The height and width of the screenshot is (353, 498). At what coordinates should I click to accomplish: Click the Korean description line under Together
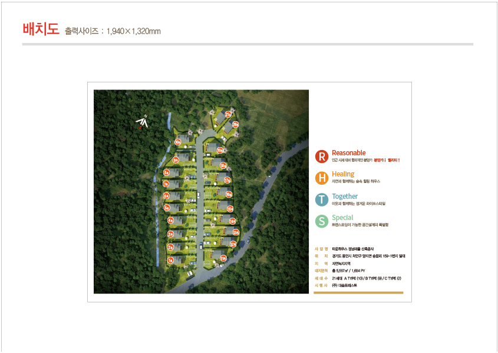358,204
